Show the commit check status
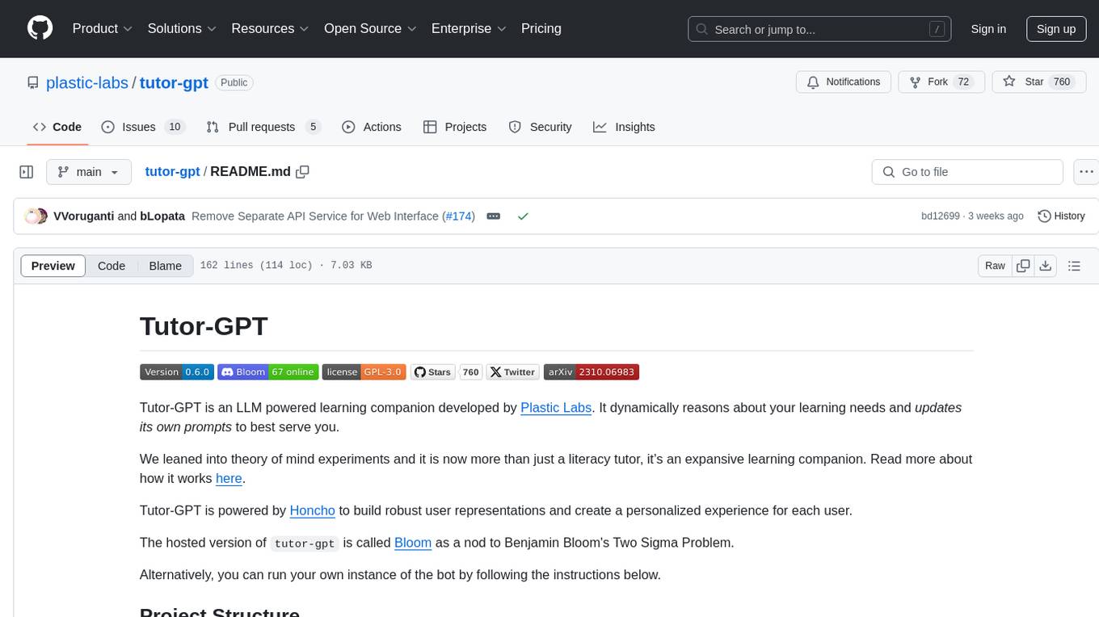 click(x=523, y=216)
